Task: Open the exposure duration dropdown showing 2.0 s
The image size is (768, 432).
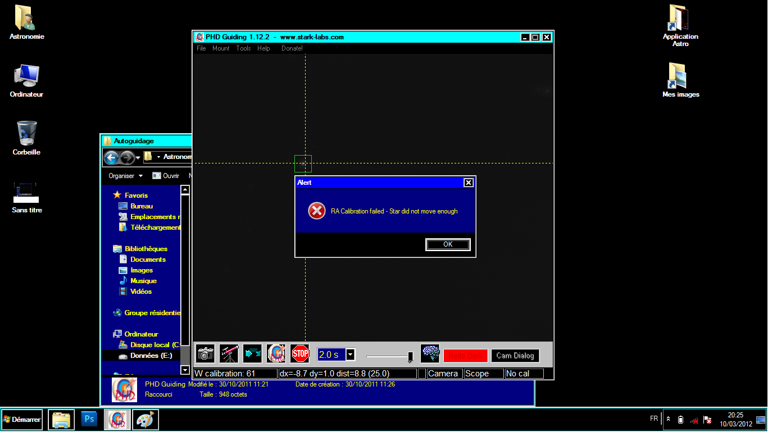Action: click(x=351, y=354)
